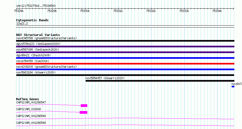Open the CAPS2|NM_001286548 transcript label
This screenshot has width=242, height=129.
pos(31,123)
